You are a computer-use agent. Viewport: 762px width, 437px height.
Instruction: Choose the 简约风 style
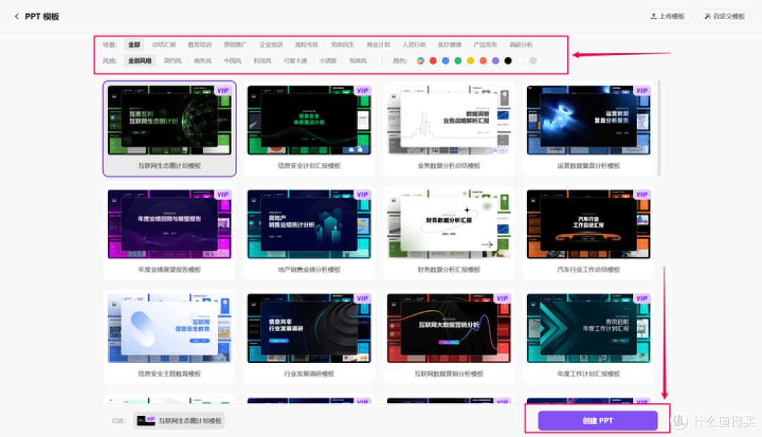click(173, 61)
